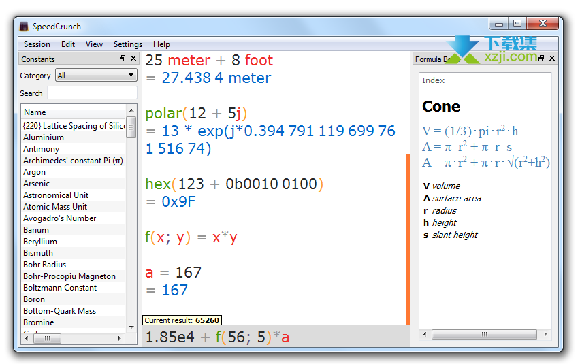Select Boltzmann Constant entry

(74, 288)
